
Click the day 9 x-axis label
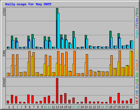pos(42,107)
